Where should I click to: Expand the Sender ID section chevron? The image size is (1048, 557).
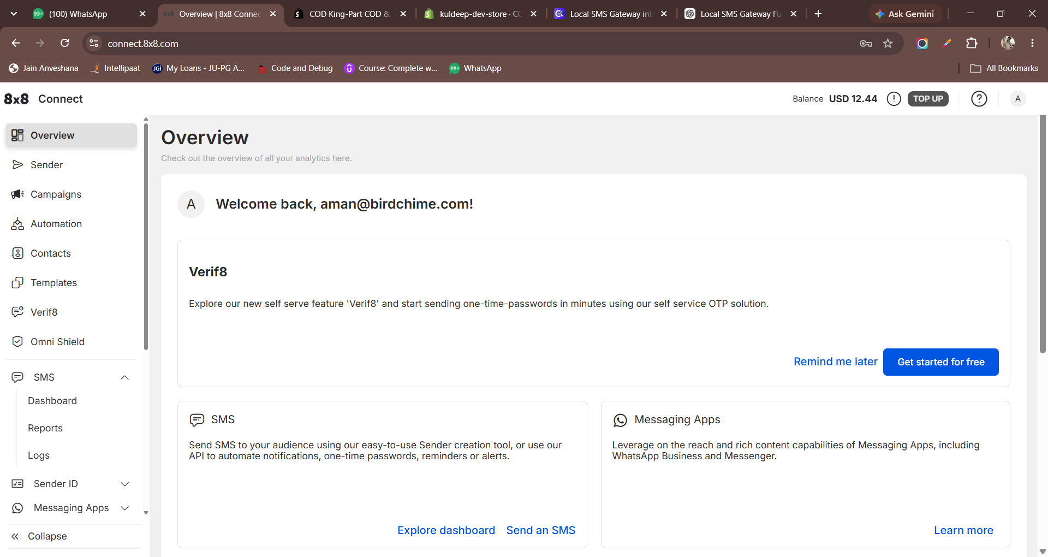pos(124,484)
